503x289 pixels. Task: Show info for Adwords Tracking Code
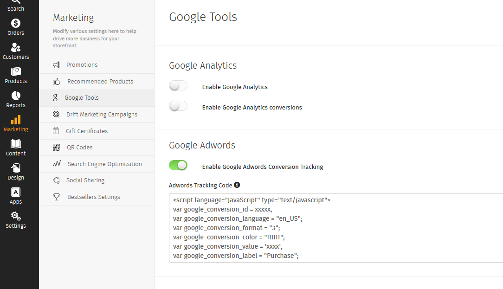coord(237,185)
